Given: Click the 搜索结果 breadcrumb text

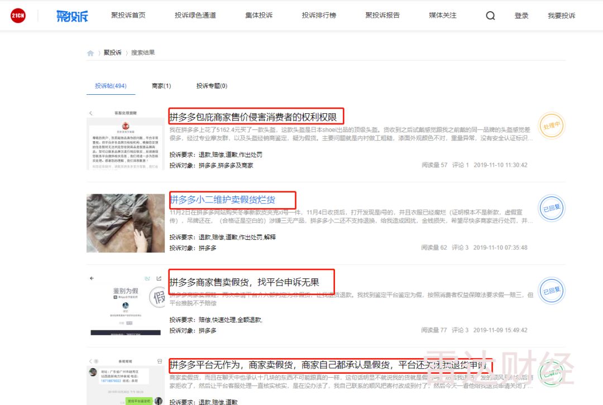Looking at the screenshot, I should click(x=143, y=52).
